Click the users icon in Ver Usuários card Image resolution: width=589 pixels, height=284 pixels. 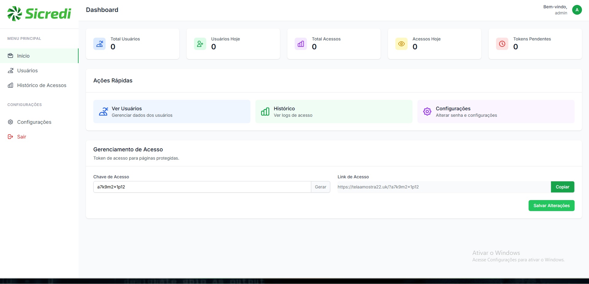tap(103, 112)
